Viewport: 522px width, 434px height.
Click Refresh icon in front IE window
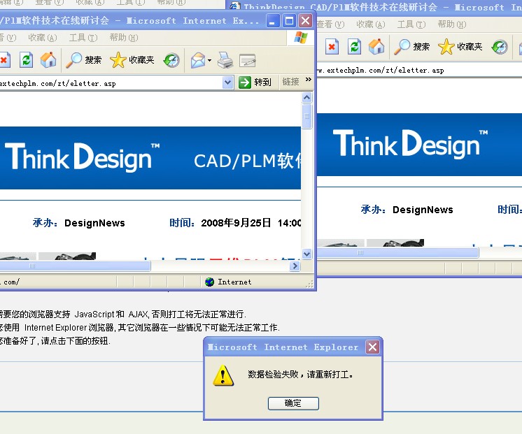click(26, 60)
